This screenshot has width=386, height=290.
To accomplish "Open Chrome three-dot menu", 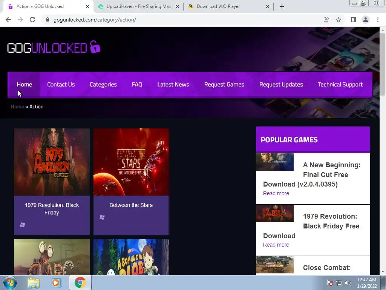I will pos(378,20).
